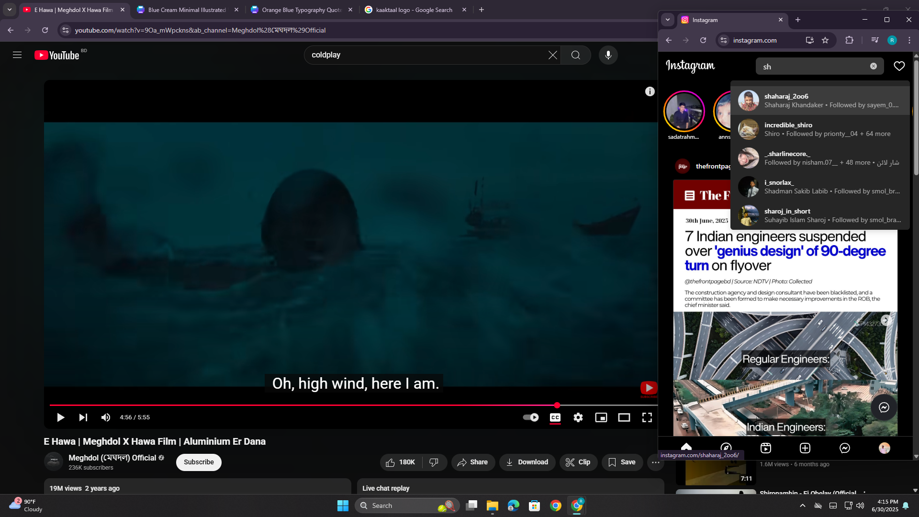Dislike the video
Viewport: 919px width, 517px height.
(434, 462)
